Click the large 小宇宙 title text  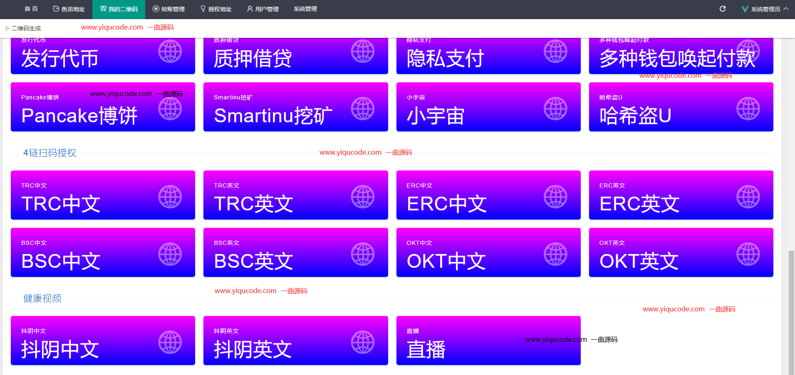pos(436,116)
